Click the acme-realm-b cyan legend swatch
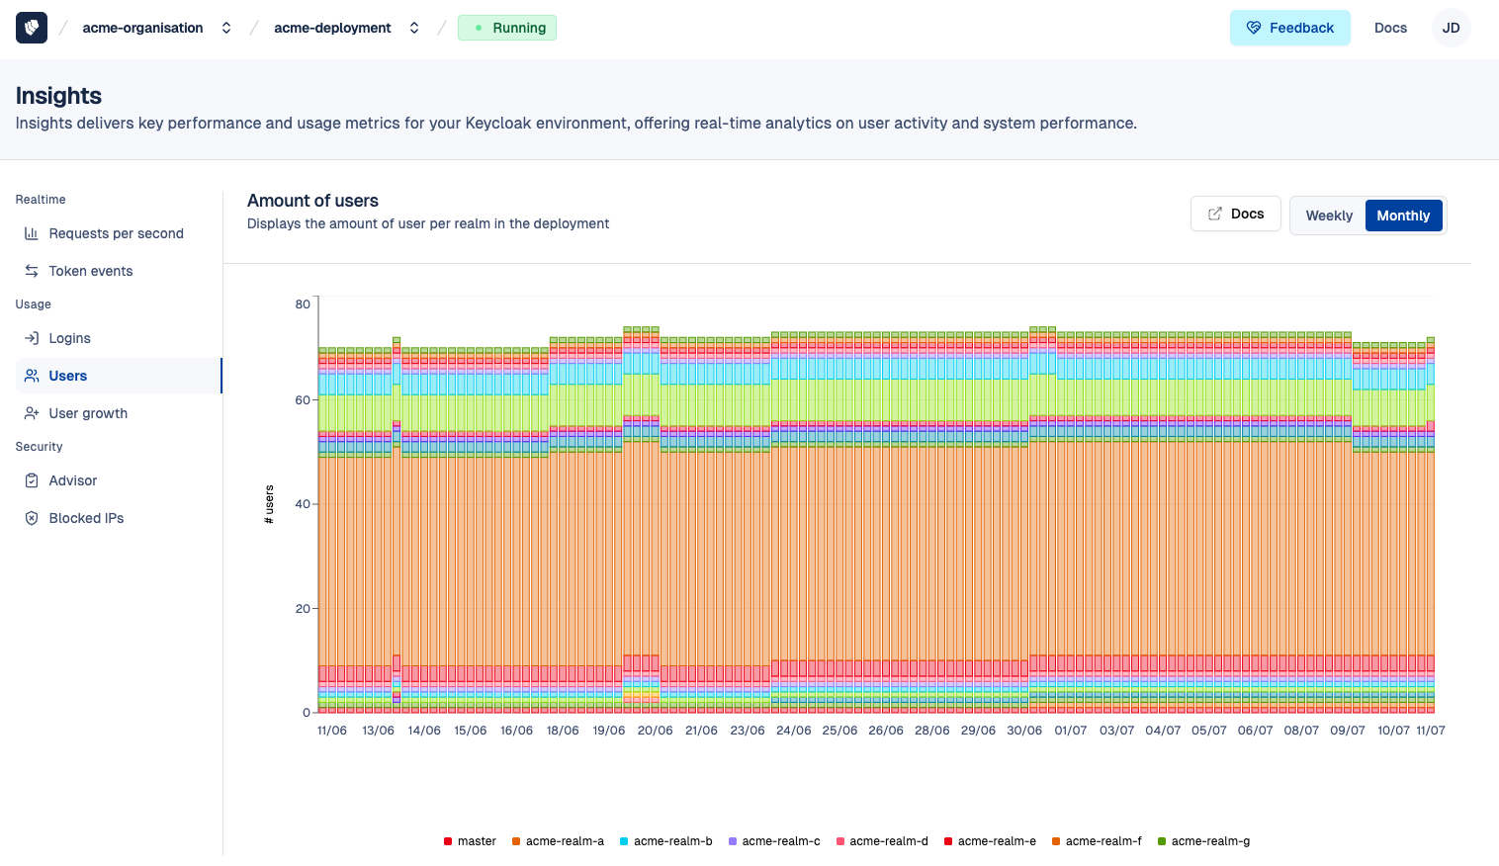This screenshot has width=1499, height=866. coord(624,841)
